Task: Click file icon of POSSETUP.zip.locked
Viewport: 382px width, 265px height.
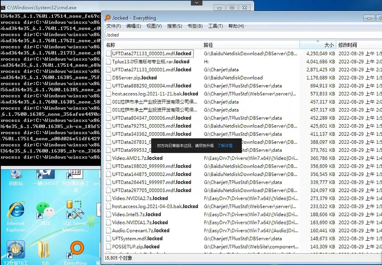Action: [x=108, y=247]
